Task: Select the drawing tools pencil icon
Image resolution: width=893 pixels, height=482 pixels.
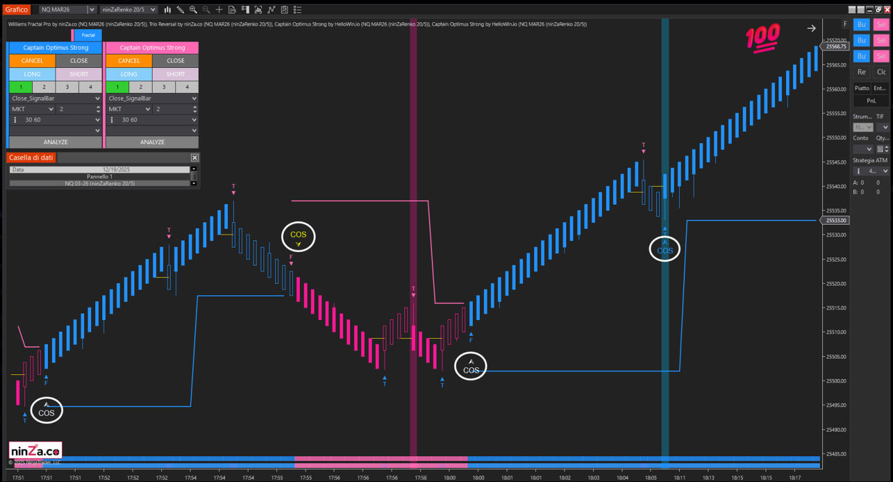Action: click(x=180, y=9)
